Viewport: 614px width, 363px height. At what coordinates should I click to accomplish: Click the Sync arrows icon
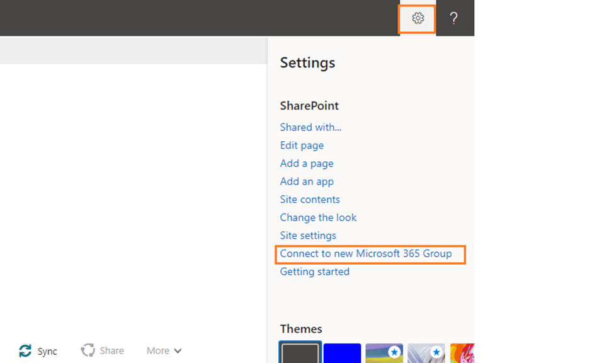click(25, 350)
